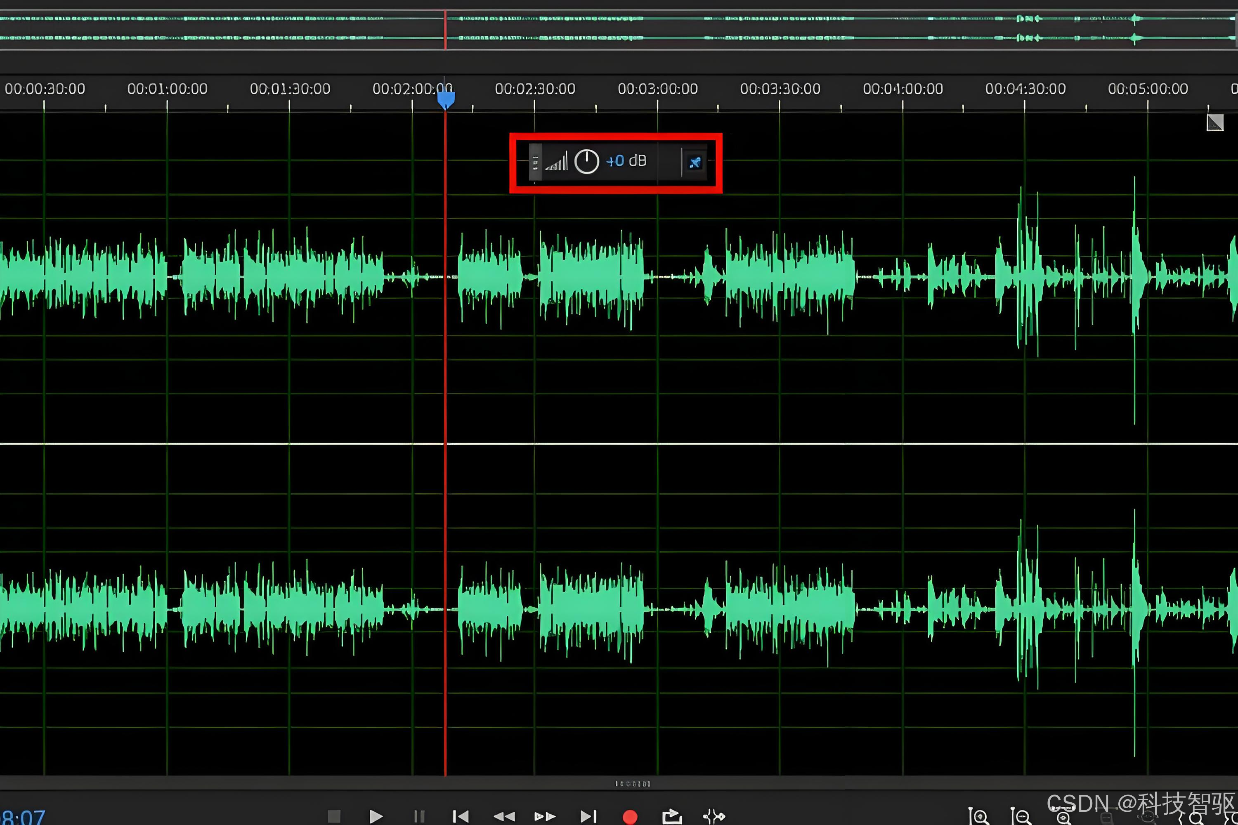This screenshot has height=825, width=1238.
Task: Click the HUD volume adjust knob
Action: point(586,161)
